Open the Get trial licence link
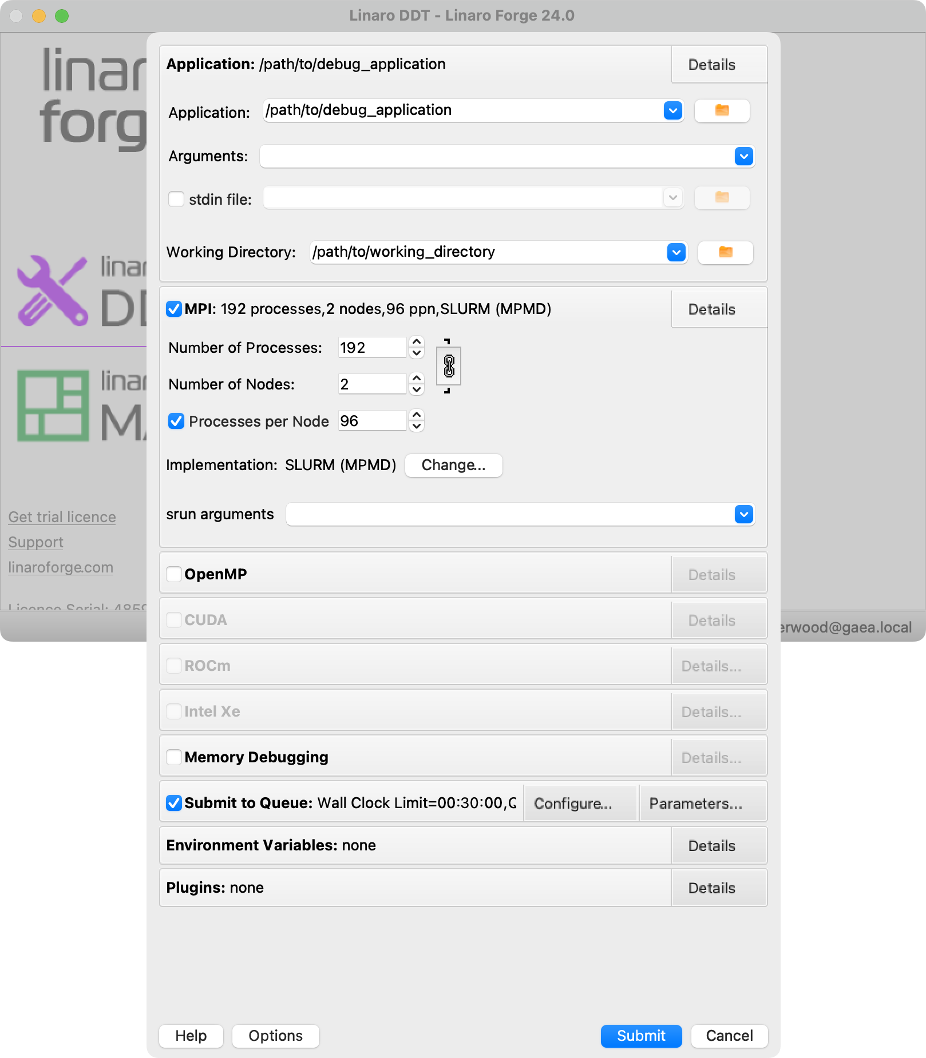Screen dimensions: 926x1058 (x=62, y=517)
